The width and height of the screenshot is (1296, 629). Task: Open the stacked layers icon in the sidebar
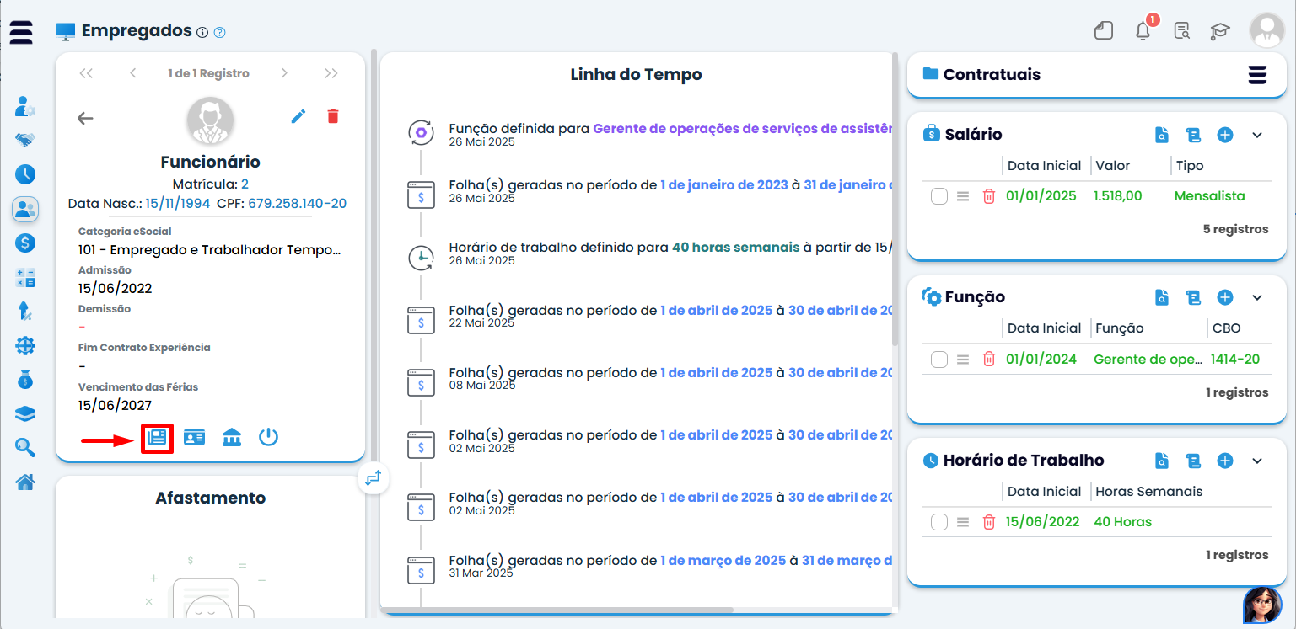point(25,413)
